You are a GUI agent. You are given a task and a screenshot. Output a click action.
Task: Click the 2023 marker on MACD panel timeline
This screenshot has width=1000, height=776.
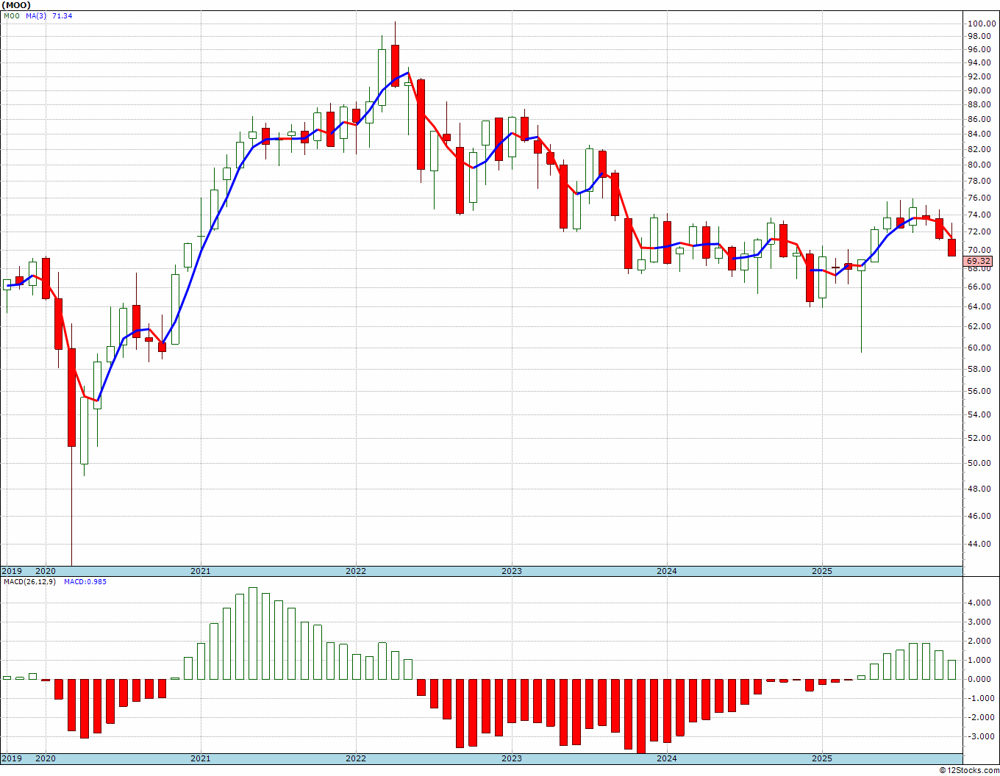[512, 758]
